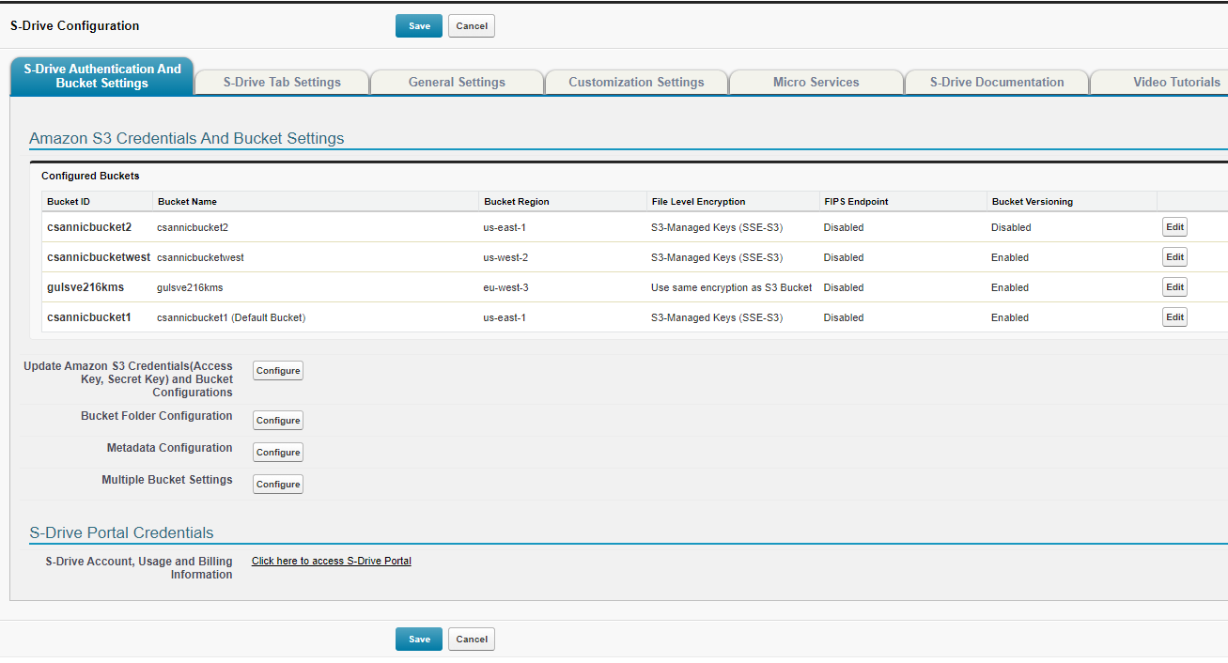
Task: Select S-Drive Authentication And Bucket Settings tab
Action: tap(102, 76)
